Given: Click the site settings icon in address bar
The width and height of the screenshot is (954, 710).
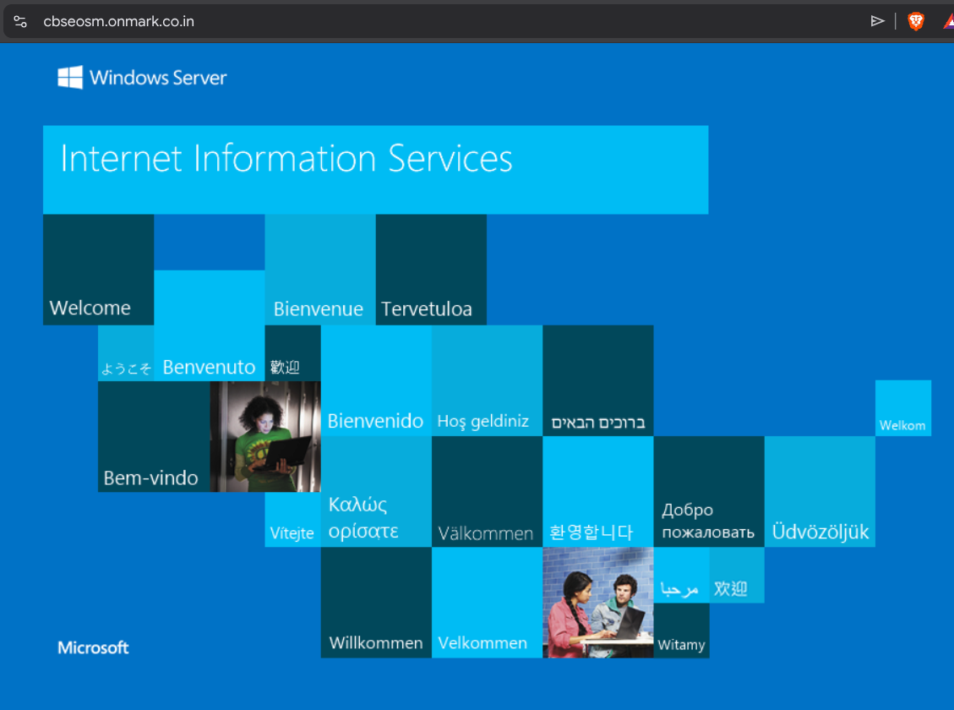Looking at the screenshot, I should 20,22.
